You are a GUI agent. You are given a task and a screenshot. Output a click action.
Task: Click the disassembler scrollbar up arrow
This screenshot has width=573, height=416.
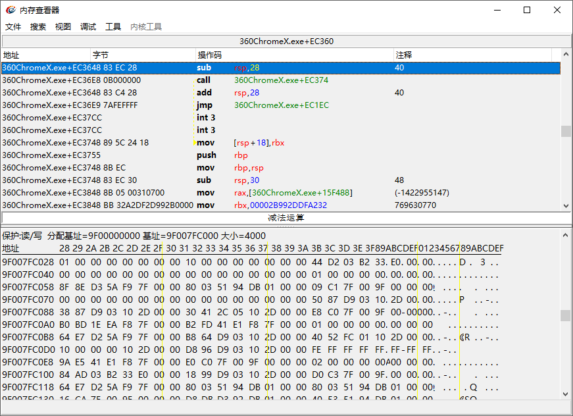pyautogui.click(x=566, y=55)
